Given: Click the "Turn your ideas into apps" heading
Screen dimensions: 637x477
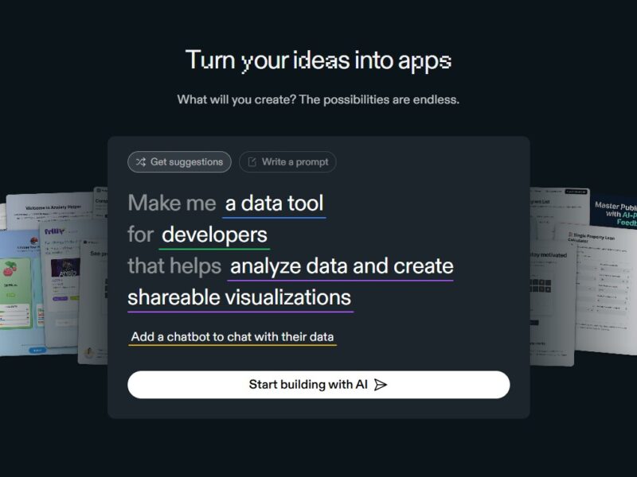Looking at the screenshot, I should 318,60.
